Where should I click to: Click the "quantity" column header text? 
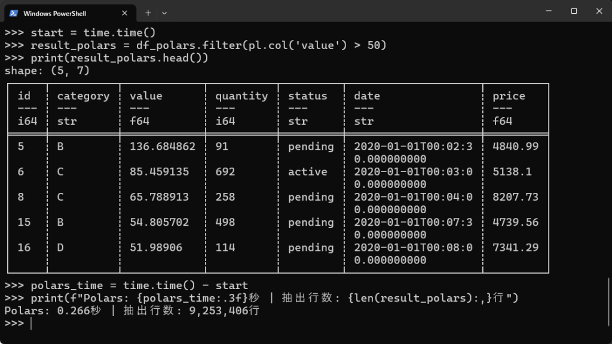tap(241, 96)
